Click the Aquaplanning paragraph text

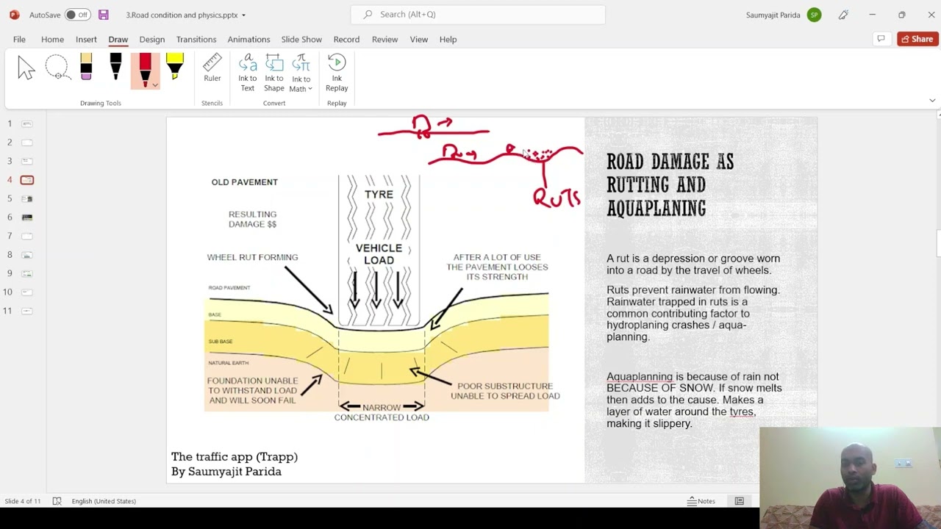pyautogui.click(x=693, y=400)
